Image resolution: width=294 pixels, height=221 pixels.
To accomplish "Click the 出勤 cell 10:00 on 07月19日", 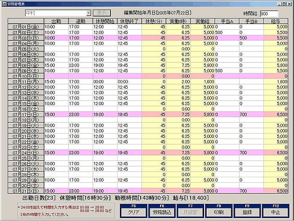I will tap(56, 125).
